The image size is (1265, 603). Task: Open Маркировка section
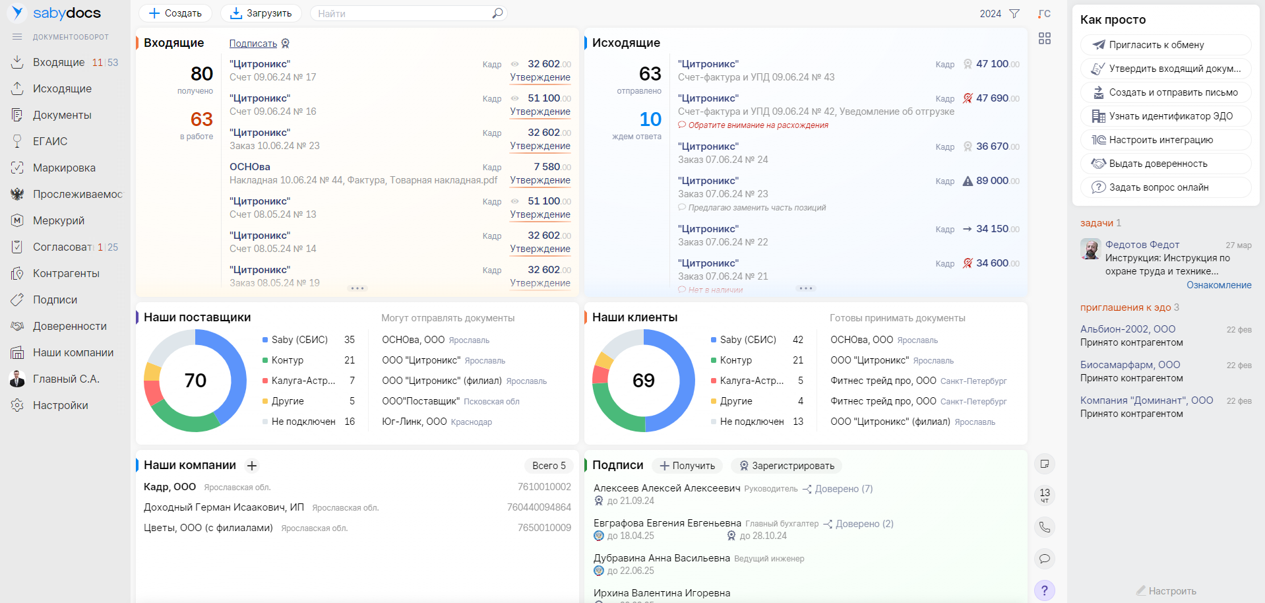click(65, 168)
